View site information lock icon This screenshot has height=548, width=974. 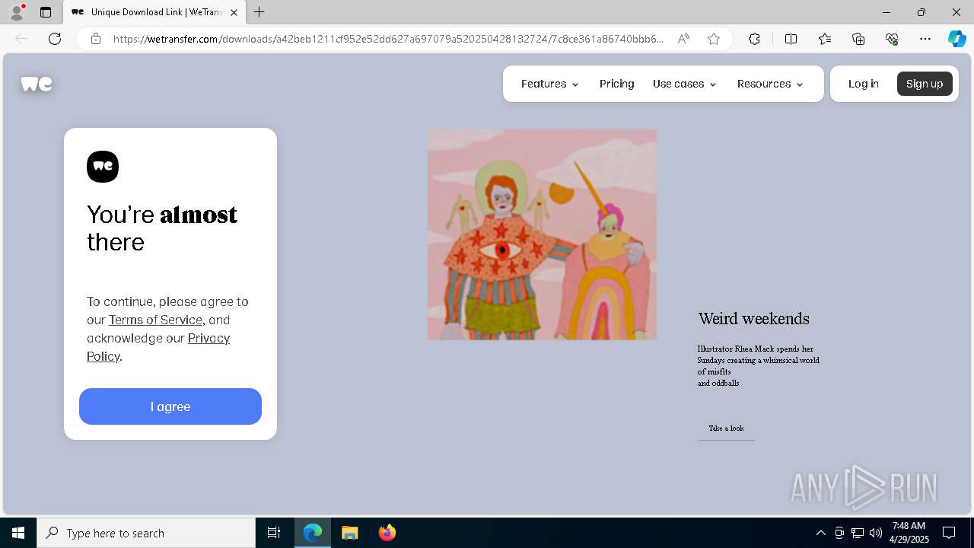[x=96, y=39]
